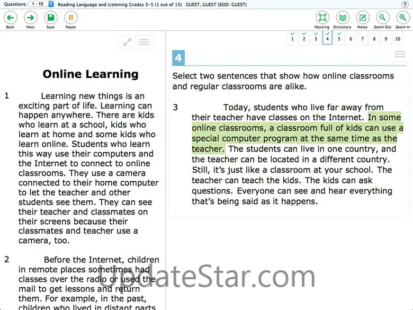
Task: Click the 'Online Learning' passage title
Action: point(91,74)
